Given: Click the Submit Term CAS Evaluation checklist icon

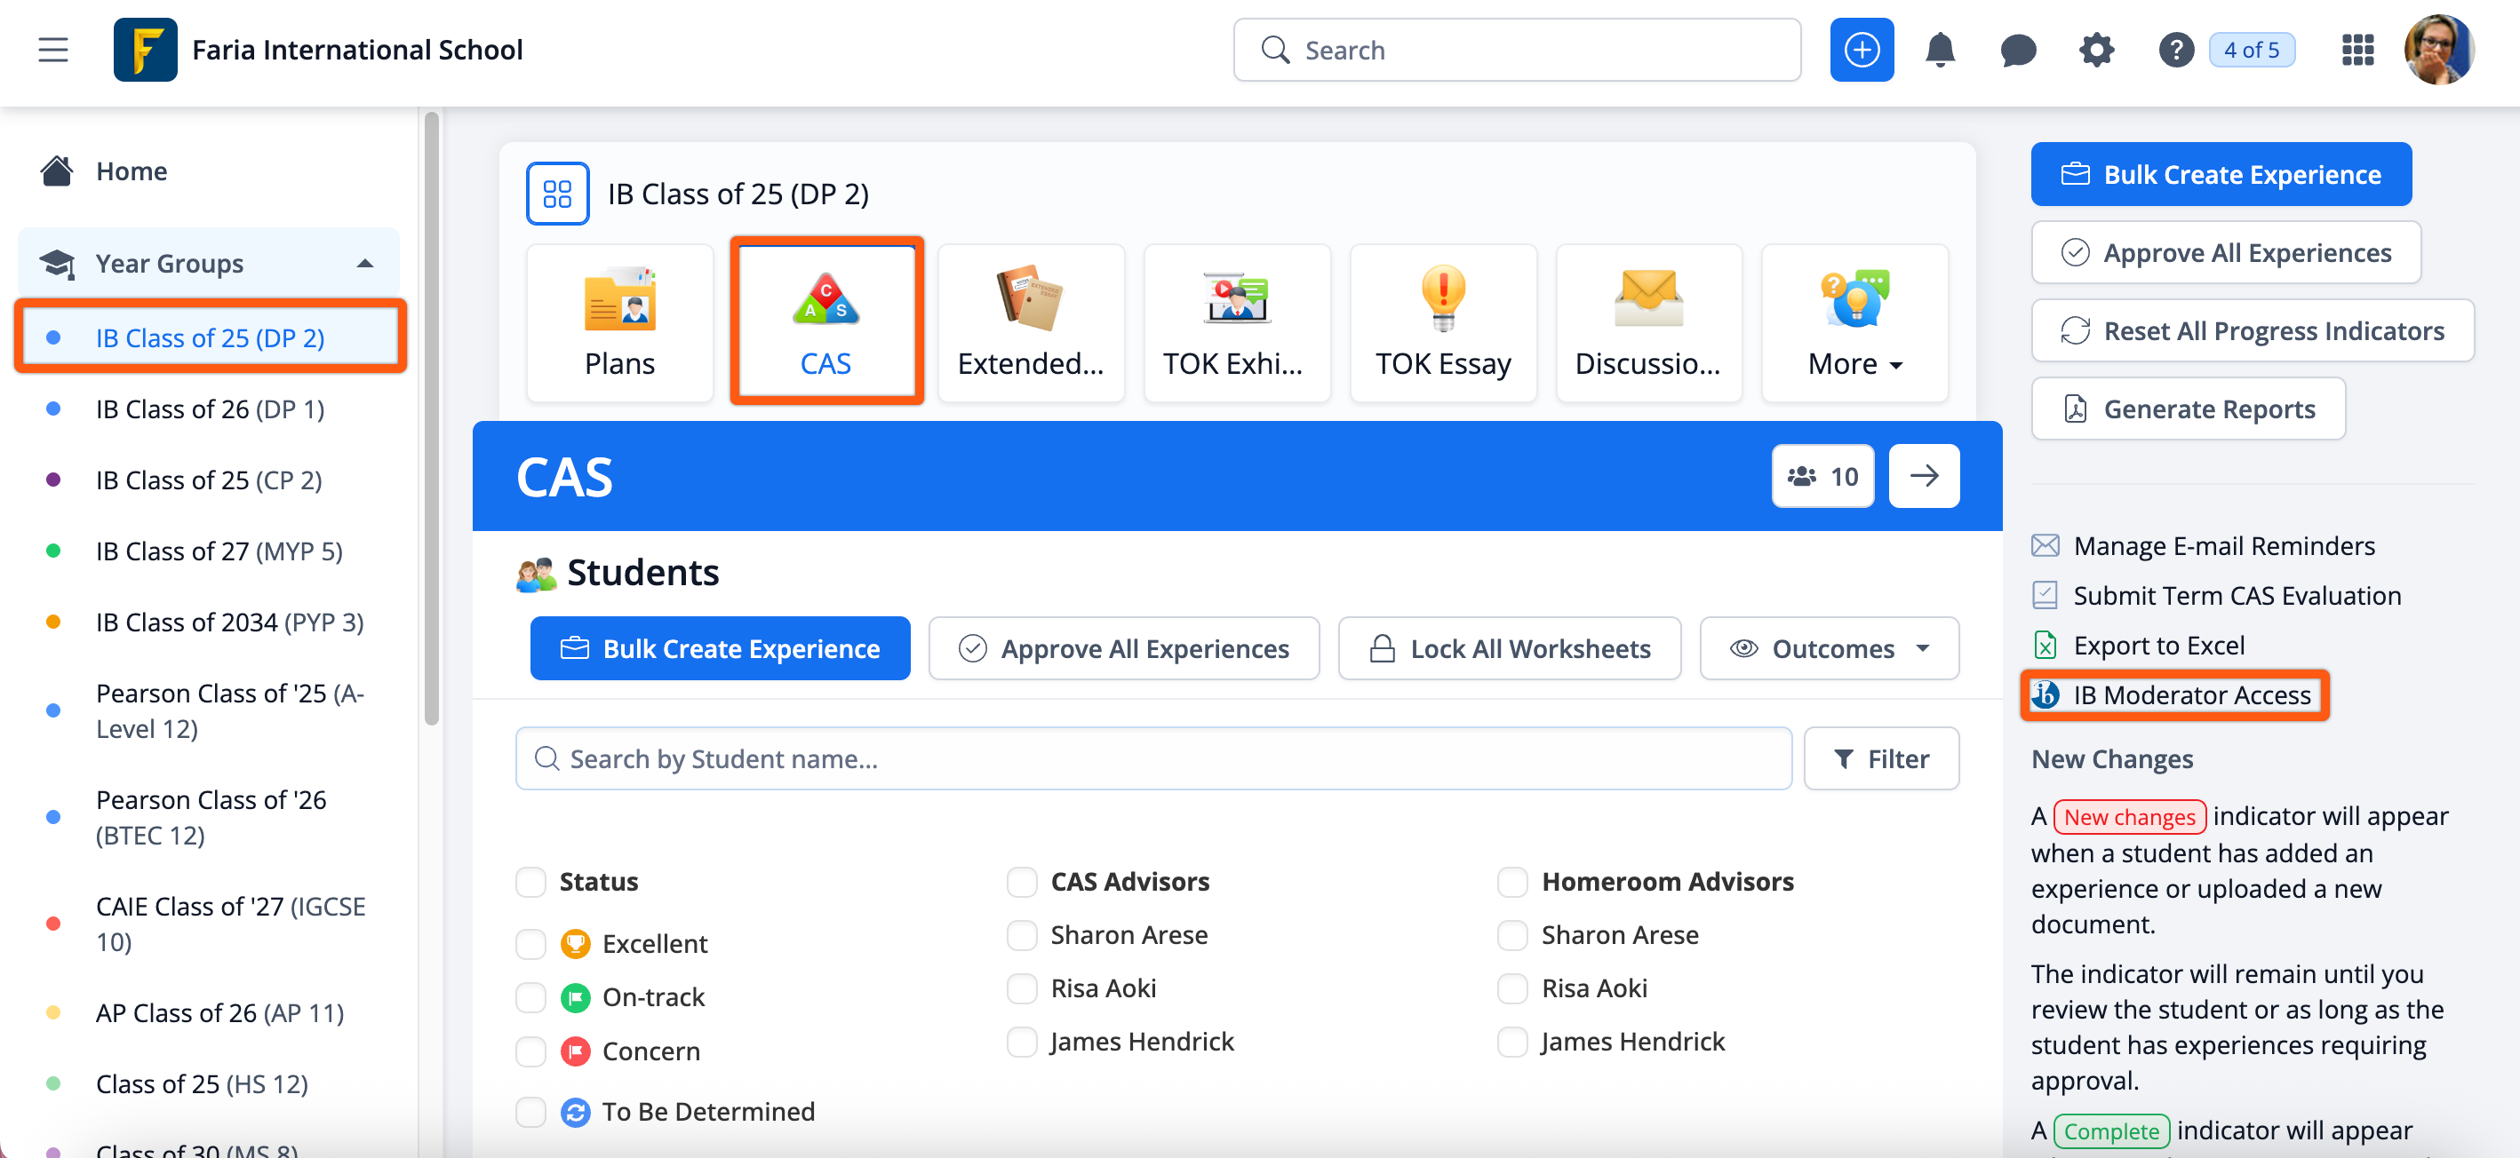Looking at the screenshot, I should click(2045, 596).
